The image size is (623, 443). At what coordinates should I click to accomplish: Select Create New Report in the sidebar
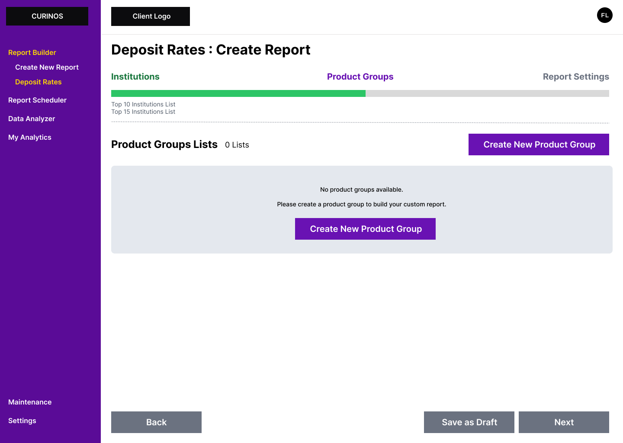click(47, 67)
